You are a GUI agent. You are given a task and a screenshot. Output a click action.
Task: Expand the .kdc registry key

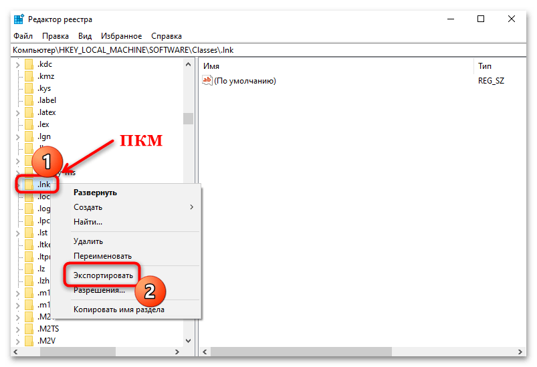click(x=17, y=64)
